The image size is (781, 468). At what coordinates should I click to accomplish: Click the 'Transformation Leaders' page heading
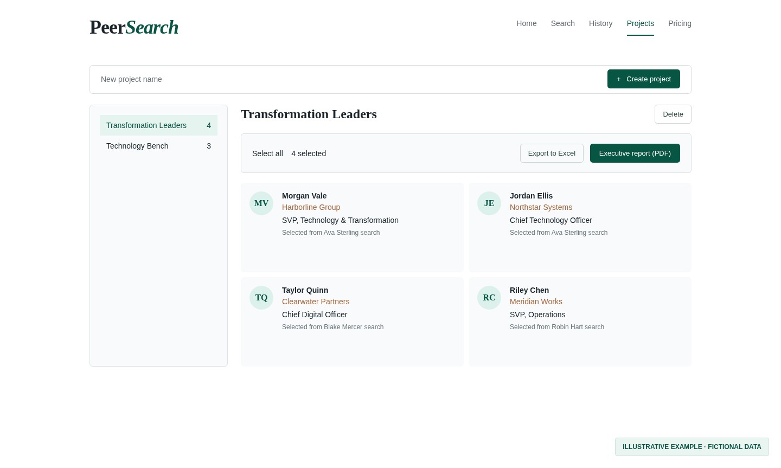pos(309,114)
